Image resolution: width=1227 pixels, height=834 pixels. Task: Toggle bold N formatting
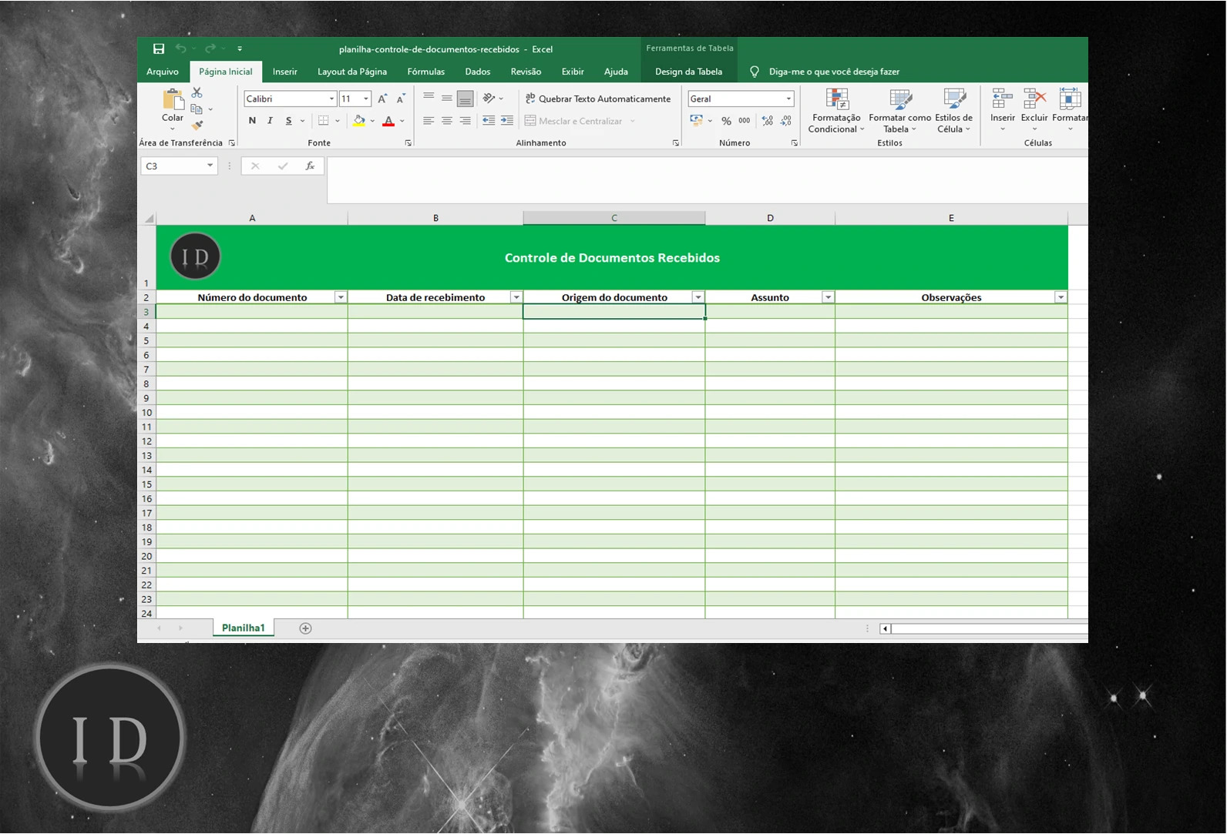(x=252, y=121)
